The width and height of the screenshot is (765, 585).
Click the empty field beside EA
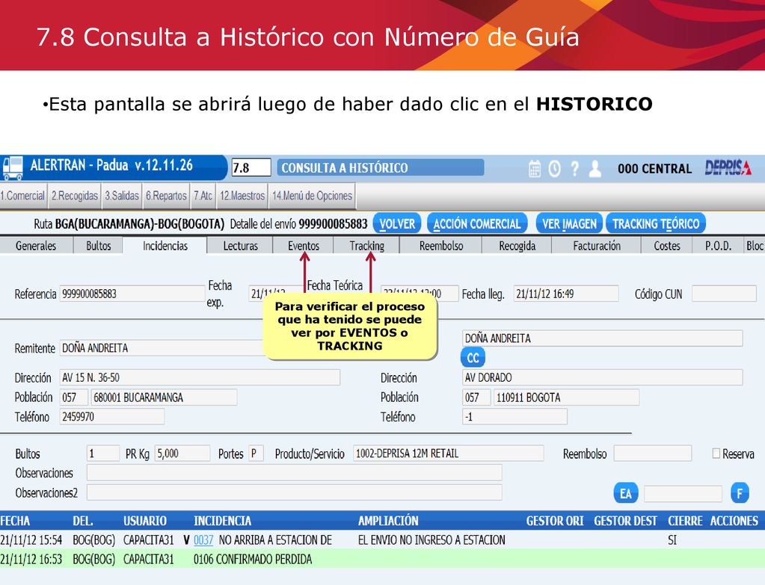point(683,493)
